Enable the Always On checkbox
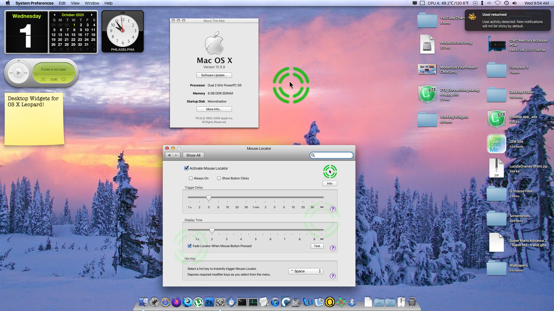The image size is (554, 311). click(191, 178)
